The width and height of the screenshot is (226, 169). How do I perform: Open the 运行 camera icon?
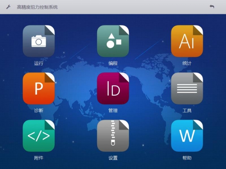[x=38, y=41]
